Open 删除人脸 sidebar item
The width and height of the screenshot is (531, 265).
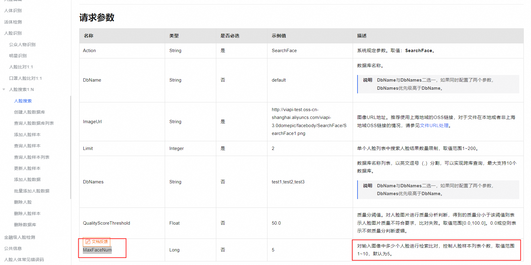pos(23,202)
